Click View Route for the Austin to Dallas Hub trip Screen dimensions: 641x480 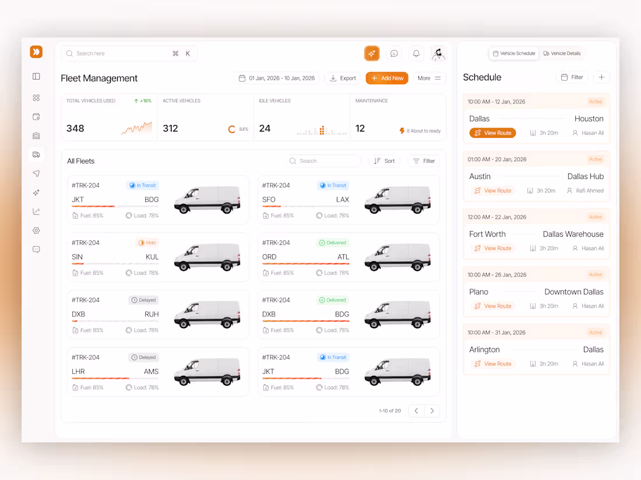[492, 190]
